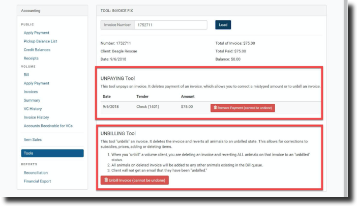
Task: Click the Load button
Action: 223,25
